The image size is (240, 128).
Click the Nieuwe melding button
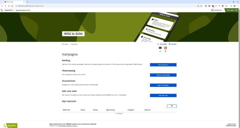(x=163, y=65)
